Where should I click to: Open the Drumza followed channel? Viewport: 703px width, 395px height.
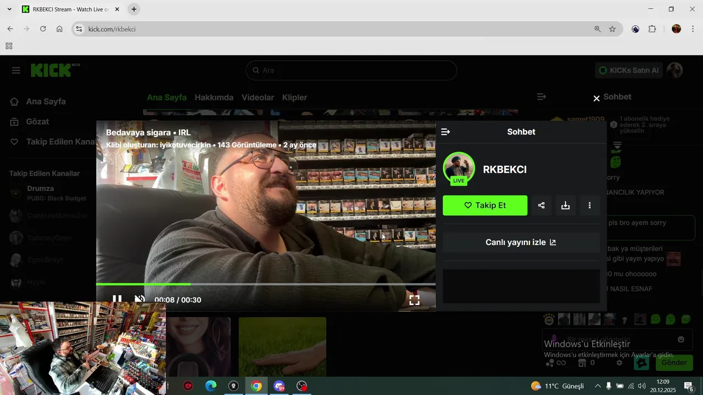pos(48,193)
